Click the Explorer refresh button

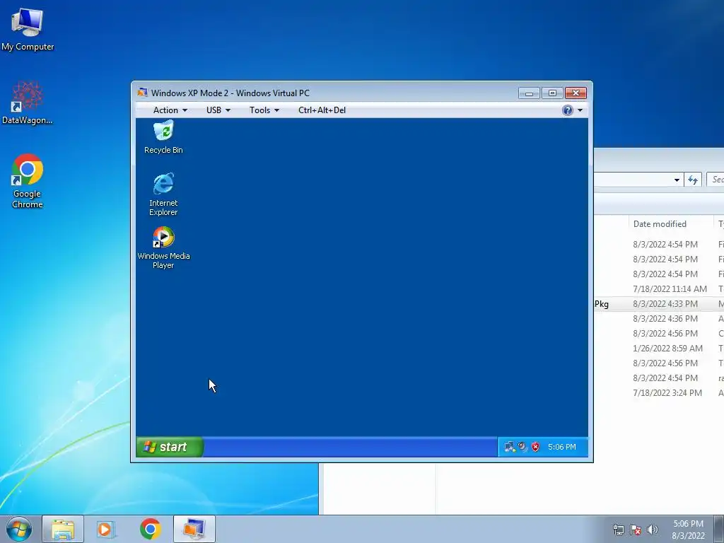(693, 180)
